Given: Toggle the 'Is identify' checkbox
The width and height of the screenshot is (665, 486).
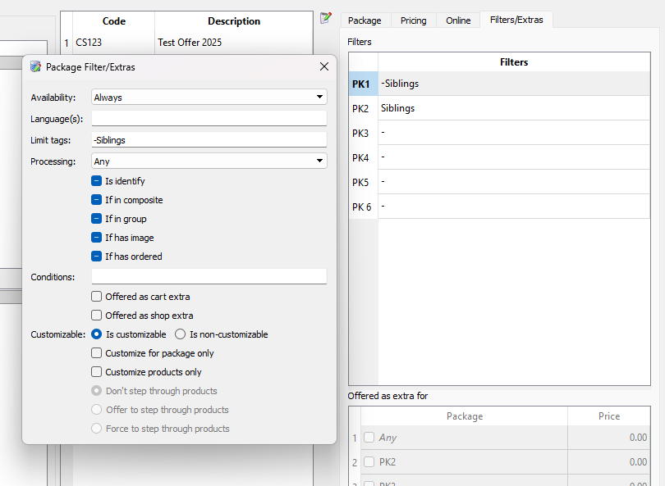Looking at the screenshot, I should pyautogui.click(x=97, y=181).
